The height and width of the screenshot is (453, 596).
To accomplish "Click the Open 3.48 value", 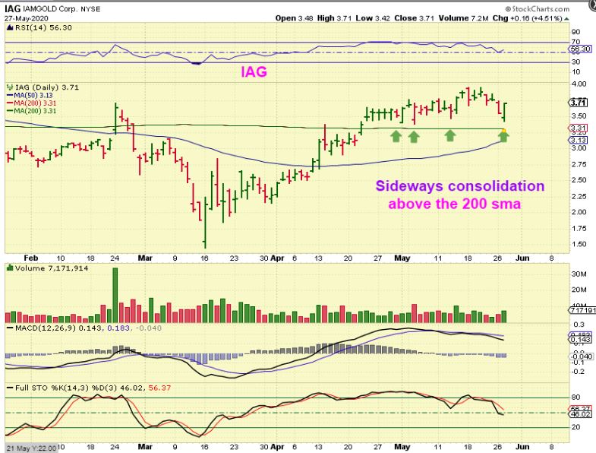I will pyautogui.click(x=294, y=18).
